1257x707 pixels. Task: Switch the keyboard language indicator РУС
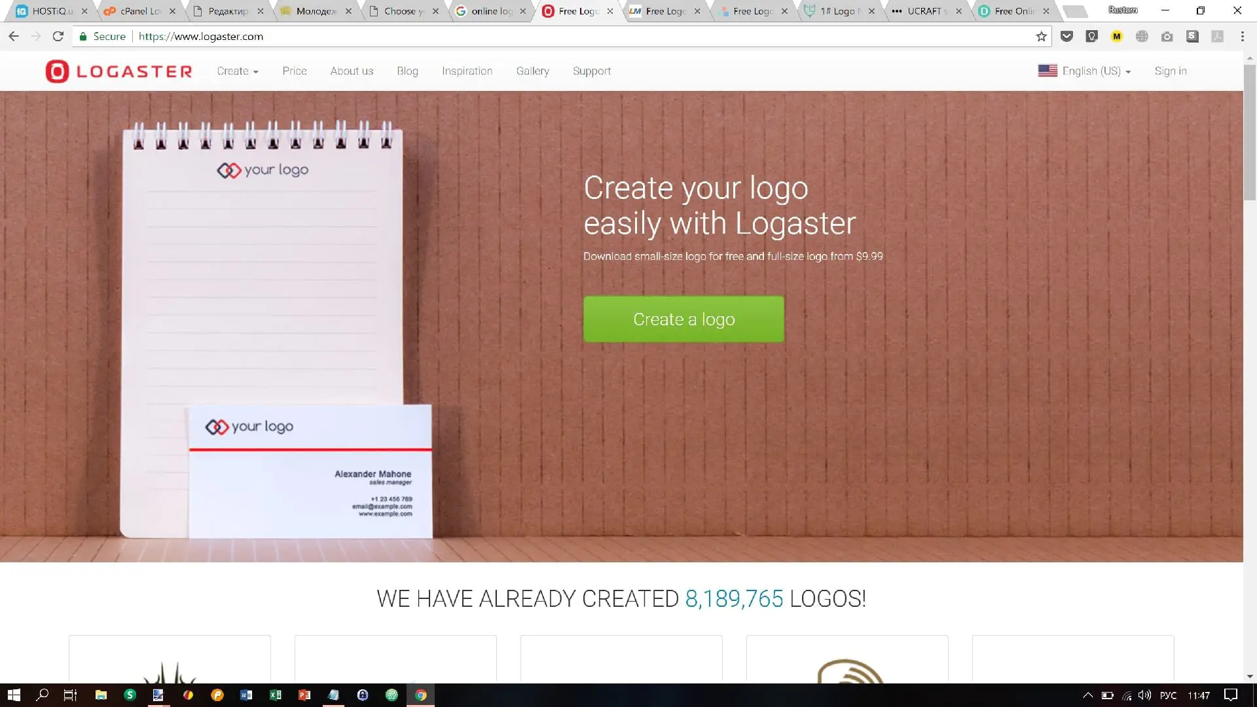tap(1168, 695)
